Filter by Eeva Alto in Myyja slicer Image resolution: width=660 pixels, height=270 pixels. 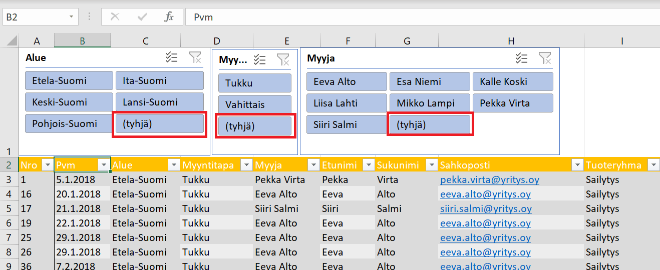pos(347,81)
